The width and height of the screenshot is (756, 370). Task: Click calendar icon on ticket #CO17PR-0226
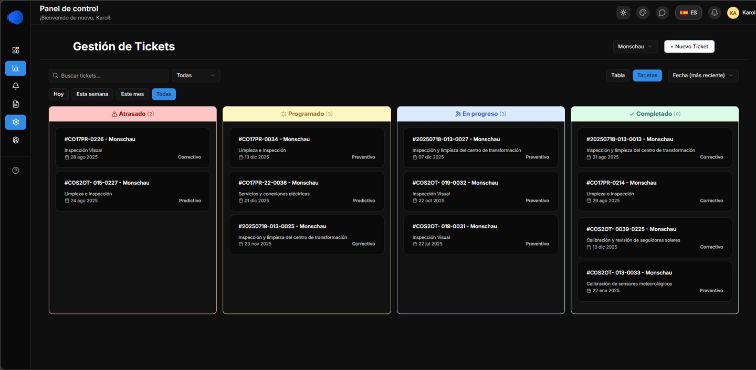pos(67,157)
